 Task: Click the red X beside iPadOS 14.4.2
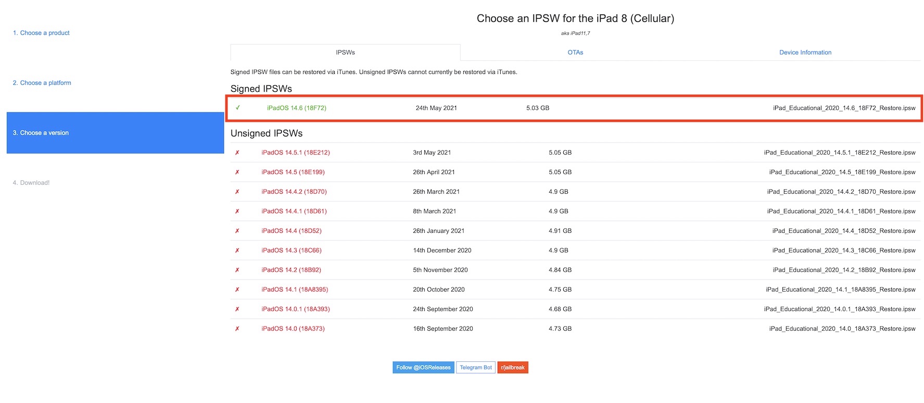click(237, 192)
